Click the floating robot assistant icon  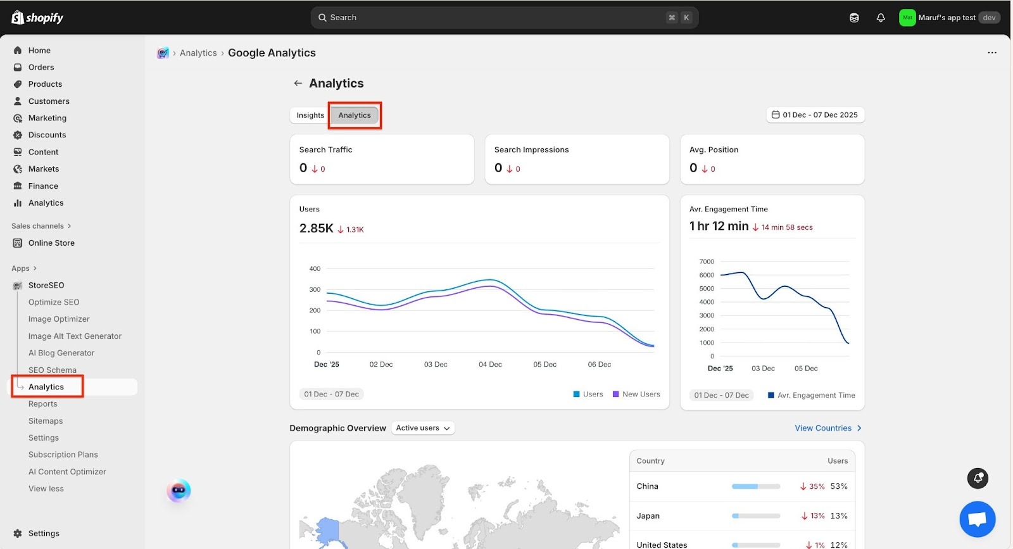[x=179, y=490]
